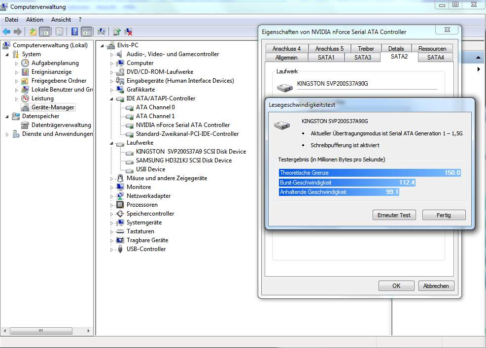The height and width of the screenshot is (348, 486).
Task: Expand the Grafikkarte category
Action: click(x=111, y=90)
